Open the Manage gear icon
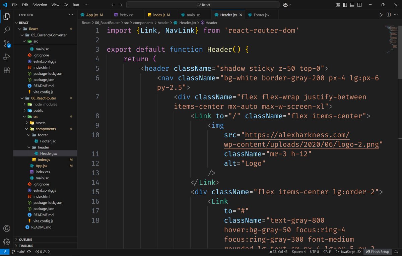 (7, 242)
